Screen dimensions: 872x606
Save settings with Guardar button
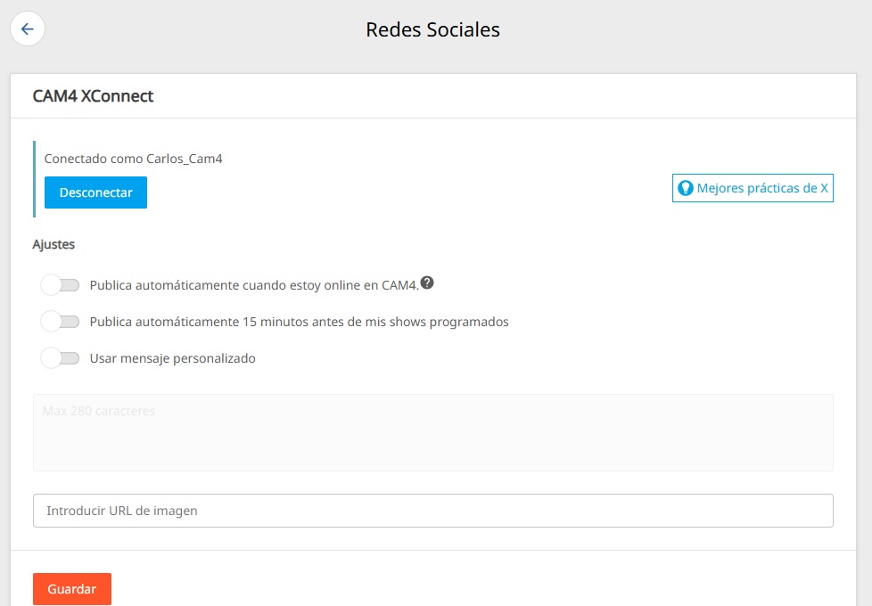coord(72,589)
